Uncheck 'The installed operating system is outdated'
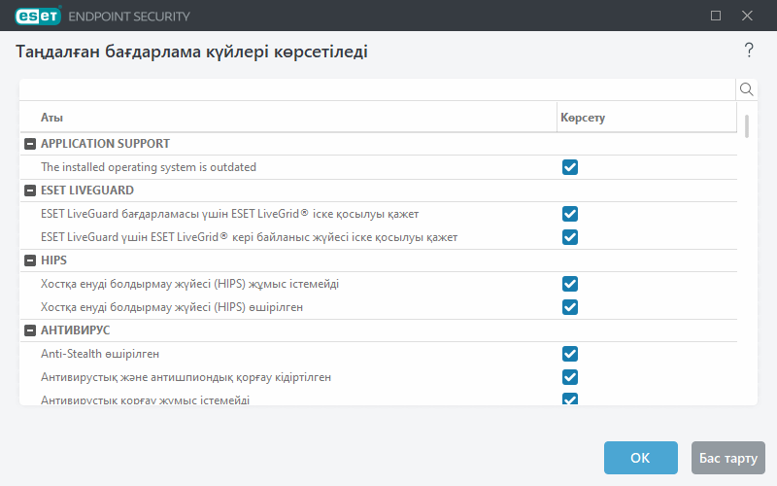Screen dimensions: 777x486 tap(570, 167)
